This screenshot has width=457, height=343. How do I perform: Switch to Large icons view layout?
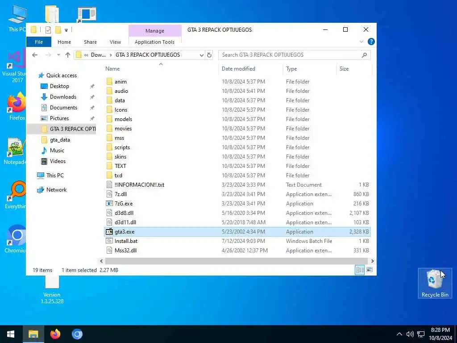pos(370,270)
